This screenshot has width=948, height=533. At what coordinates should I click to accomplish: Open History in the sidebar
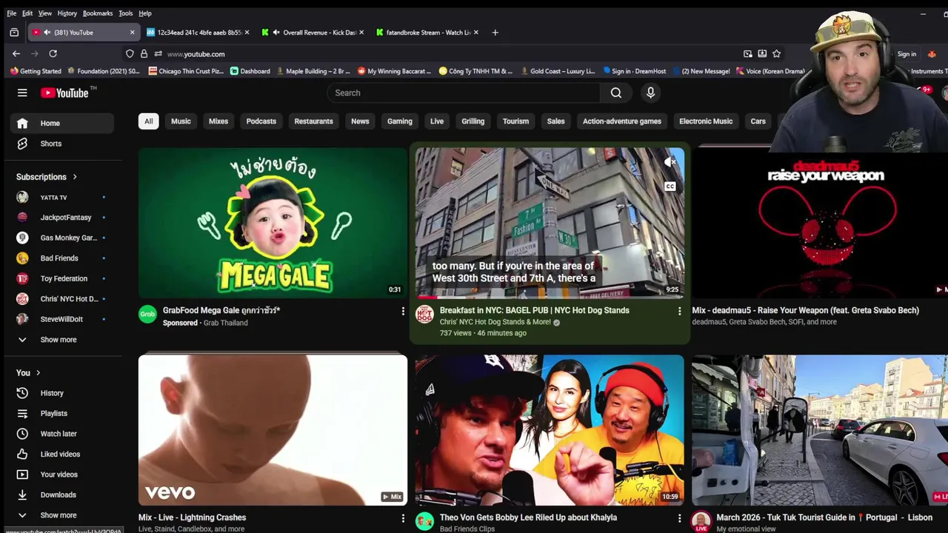tap(62, 393)
